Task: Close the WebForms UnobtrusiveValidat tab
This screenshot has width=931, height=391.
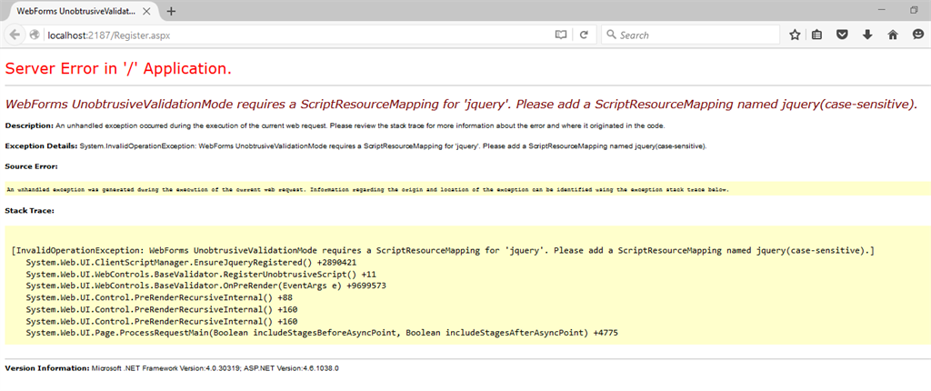Action: coord(146,11)
